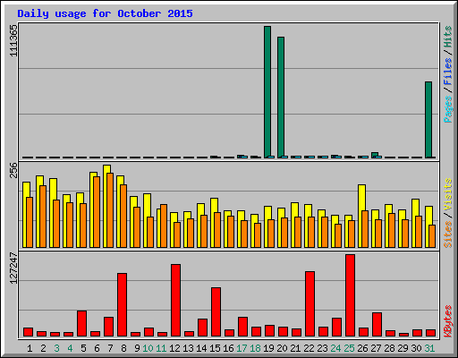Click green weekend day label 17
The width and height of the screenshot is (458, 358).
tap(242, 348)
